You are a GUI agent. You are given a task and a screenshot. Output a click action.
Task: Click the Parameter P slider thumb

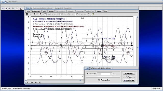100,74
